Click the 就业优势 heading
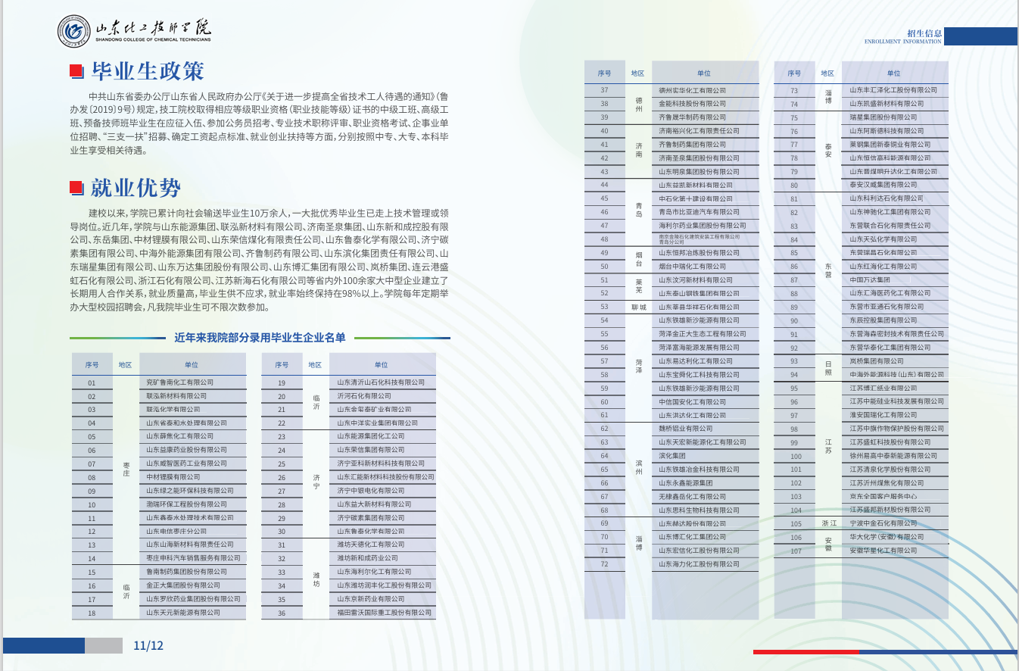This screenshot has width=1019, height=671. (x=136, y=187)
